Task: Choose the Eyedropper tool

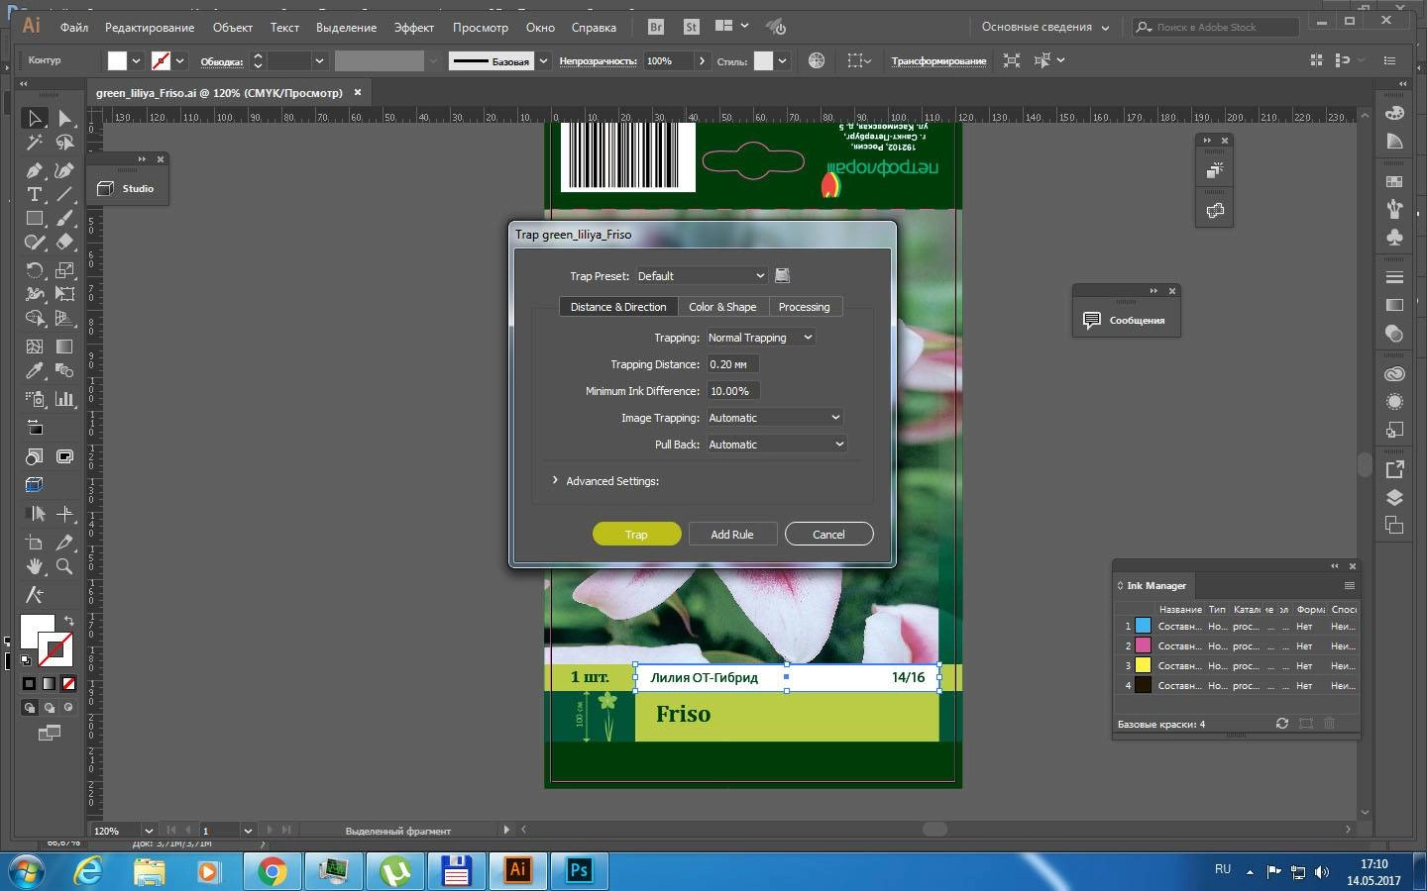Action: [34, 370]
